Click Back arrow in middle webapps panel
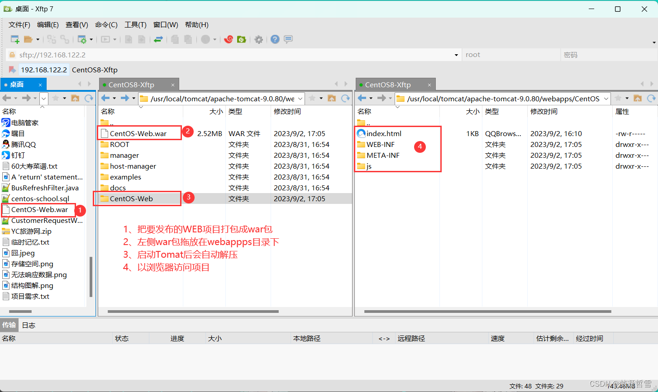Image resolution: width=658 pixels, height=392 pixels. (105, 98)
